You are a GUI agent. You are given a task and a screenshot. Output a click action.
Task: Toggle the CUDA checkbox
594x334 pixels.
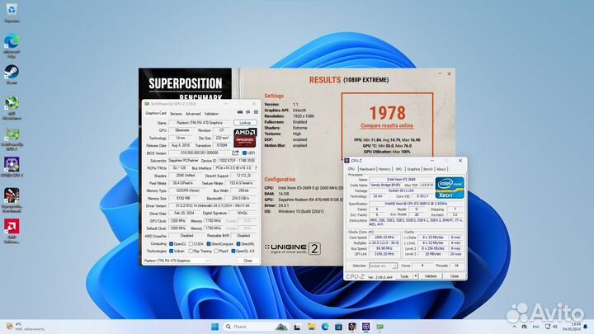(x=191, y=244)
